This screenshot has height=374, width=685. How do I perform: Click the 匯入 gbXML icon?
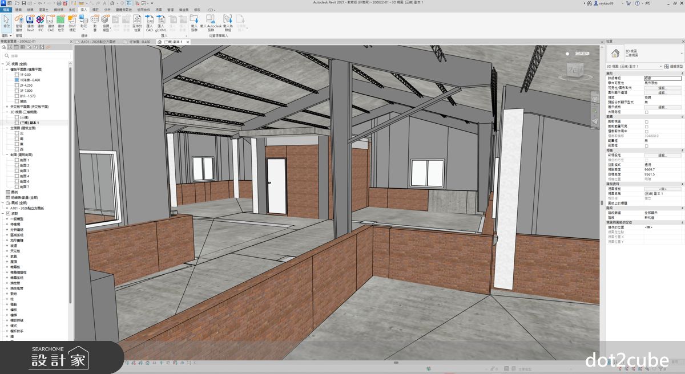click(x=160, y=23)
